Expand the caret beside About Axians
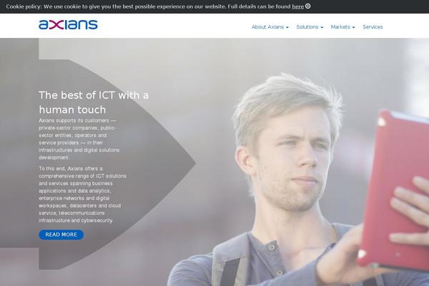Screen dimensions: 429x286 pyautogui.click(x=287, y=27)
